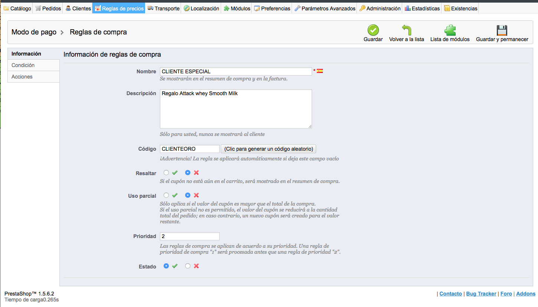Click the Código input field
Screen dimensions: 538x307
190,149
